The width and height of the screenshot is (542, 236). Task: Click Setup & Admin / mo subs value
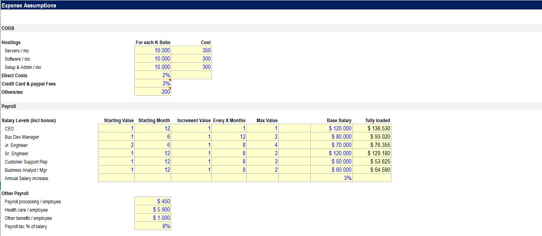coord(153,67)
